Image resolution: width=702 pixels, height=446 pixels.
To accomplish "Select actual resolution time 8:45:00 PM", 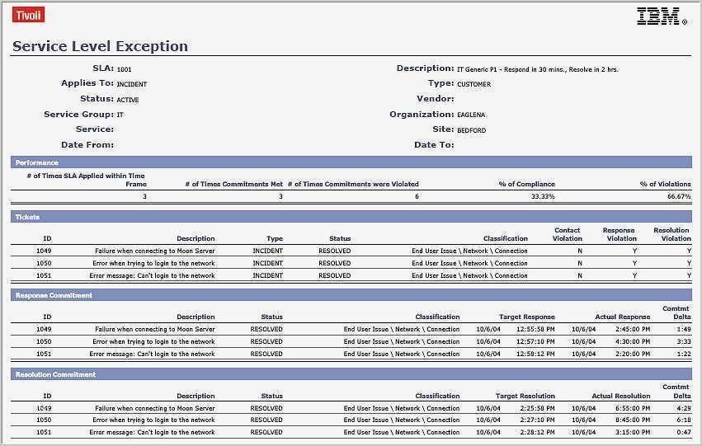I will coord(633,420).
